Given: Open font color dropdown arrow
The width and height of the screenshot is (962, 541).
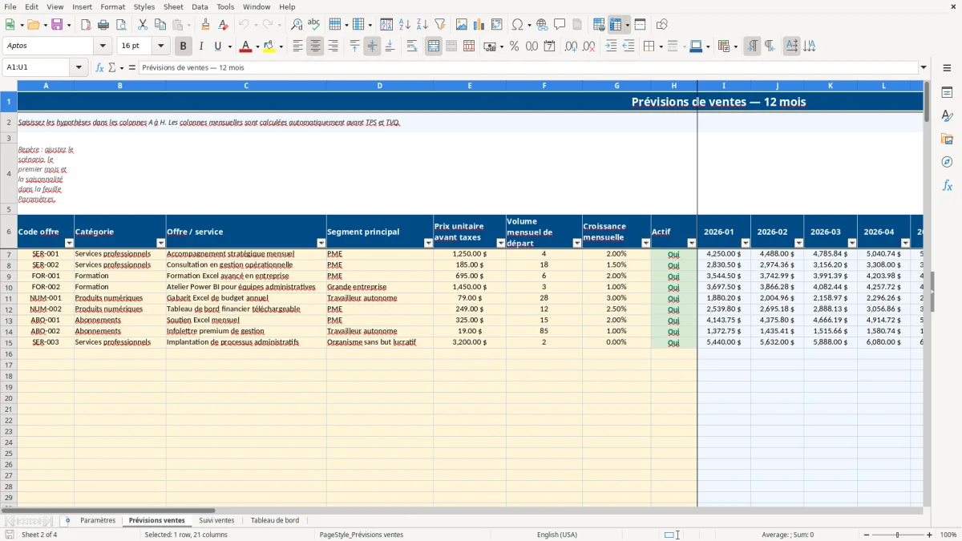Looking at the screenshot, I should coord(257,46).
